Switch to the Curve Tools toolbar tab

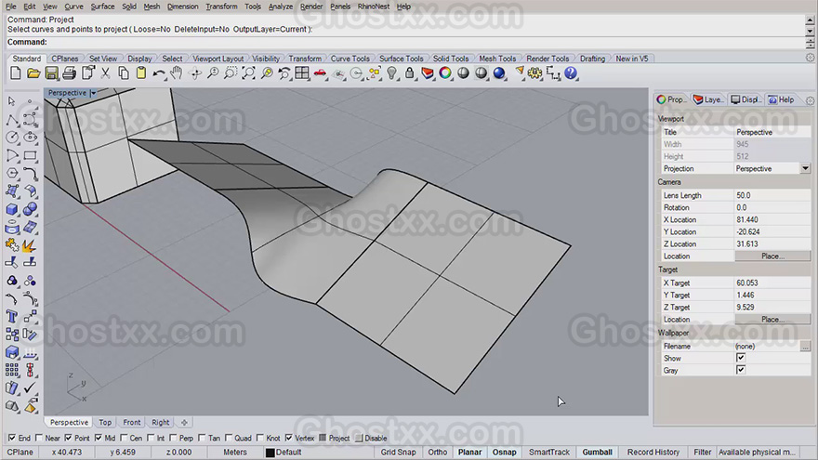tap(350, 59)
